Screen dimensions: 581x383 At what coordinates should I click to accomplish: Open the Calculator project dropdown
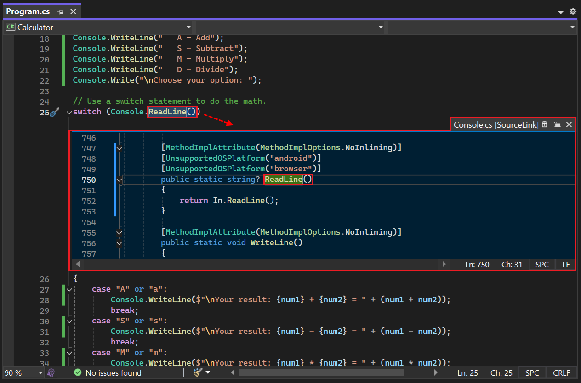pyautogui.click(x=97, y=28)
